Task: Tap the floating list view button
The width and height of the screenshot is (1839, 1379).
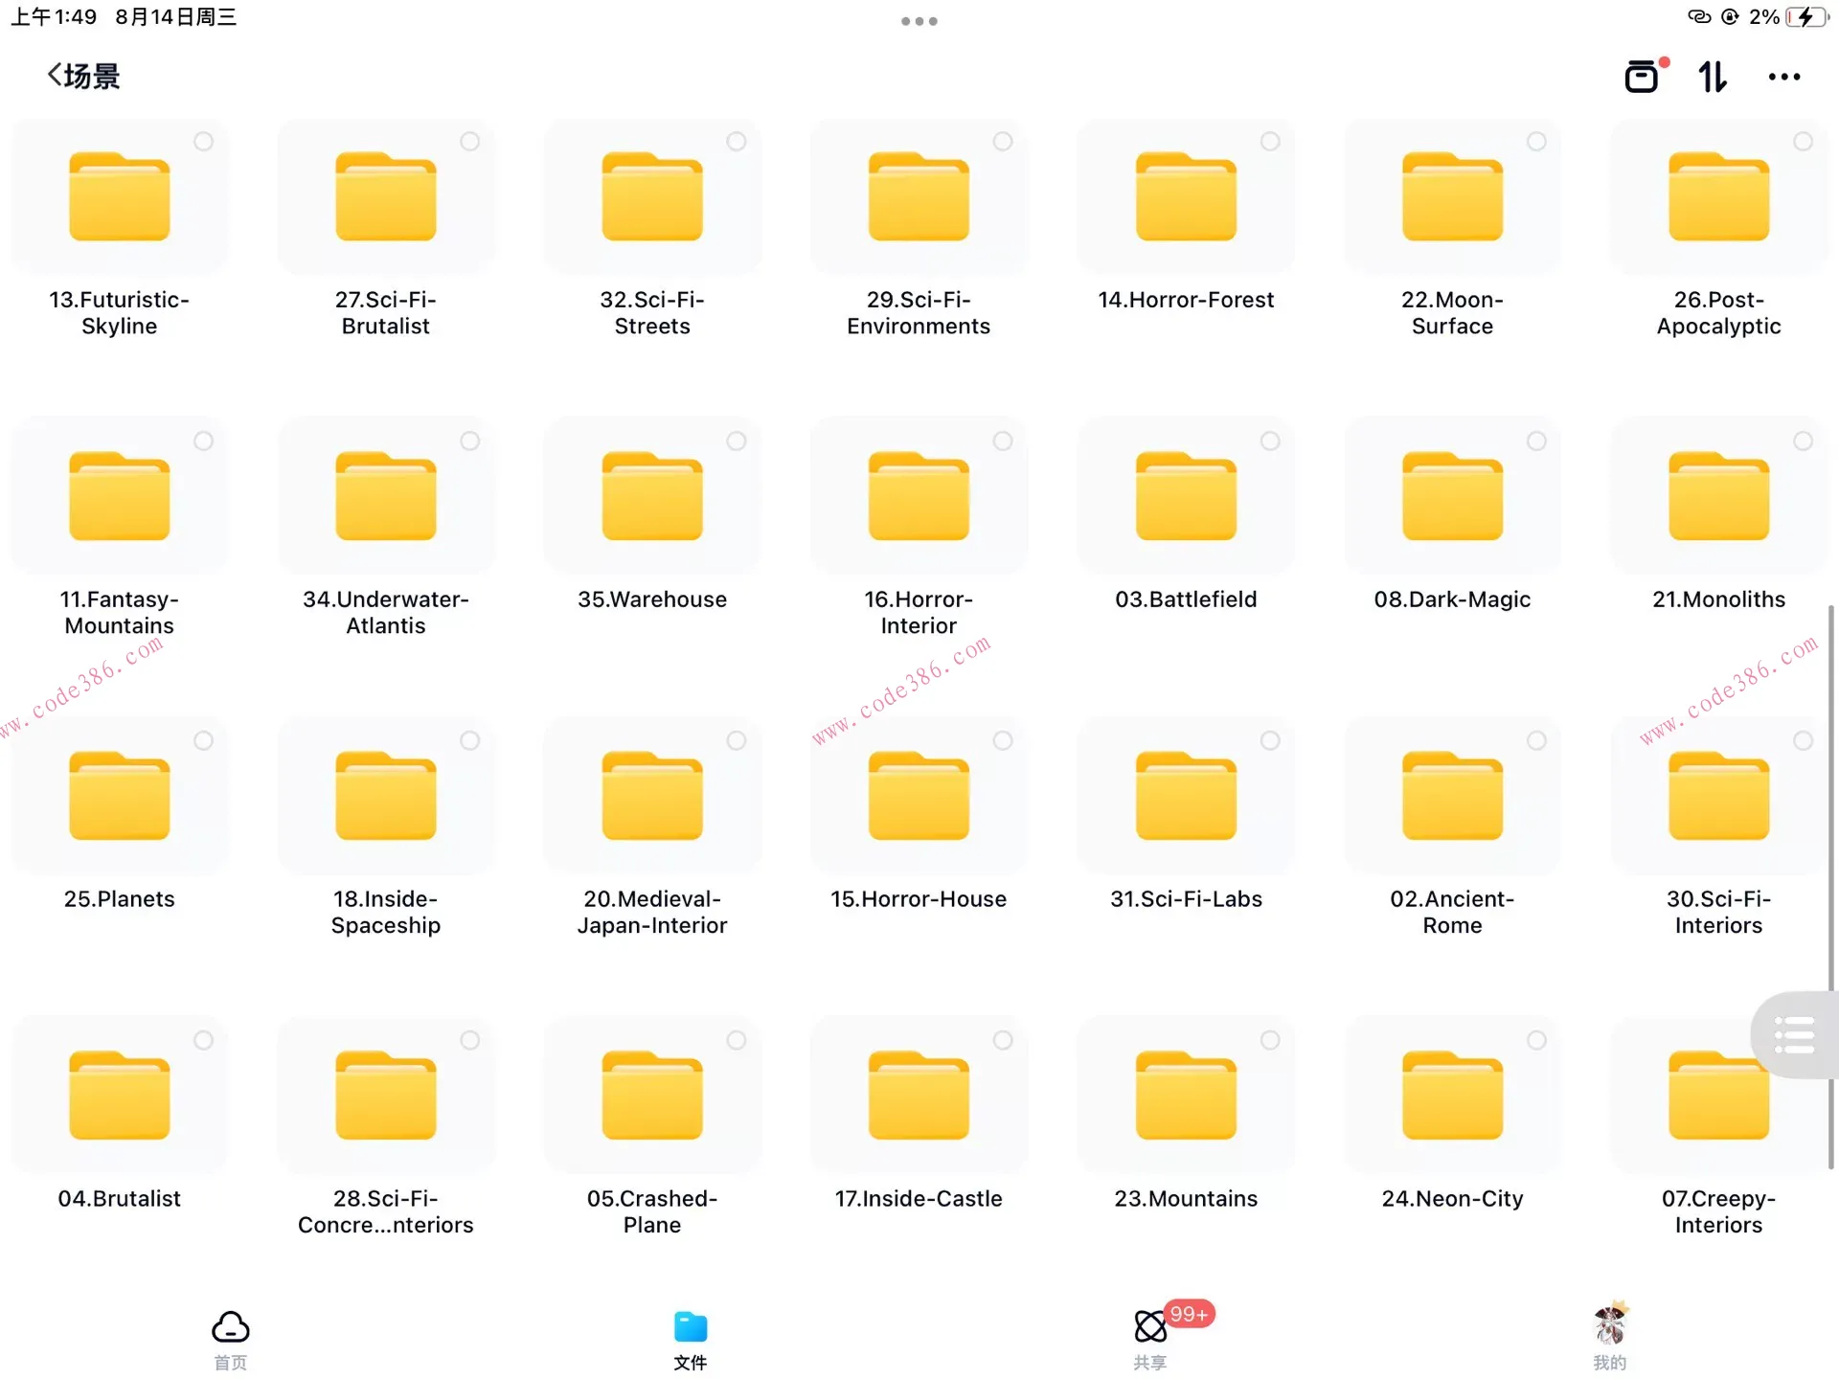Action: point(1794,1035)
